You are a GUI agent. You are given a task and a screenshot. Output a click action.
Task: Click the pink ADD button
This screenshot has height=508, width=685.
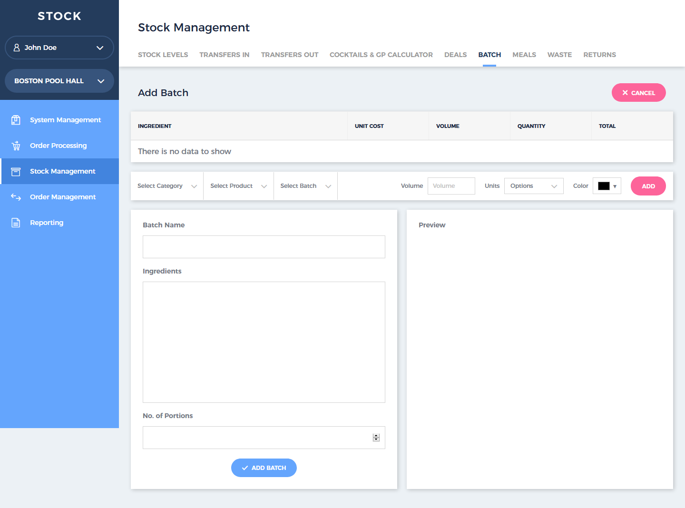648,186
